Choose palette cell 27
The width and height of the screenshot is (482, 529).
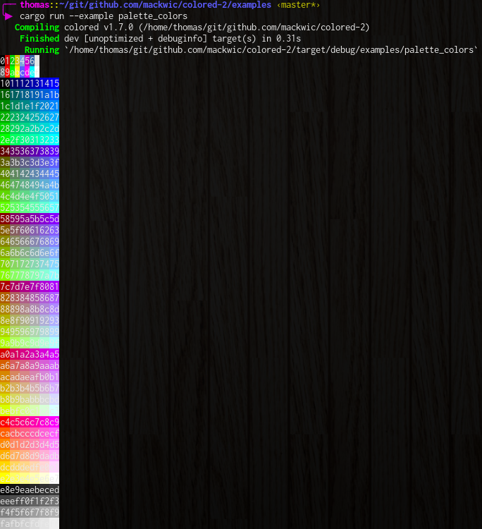coord(54,117)
